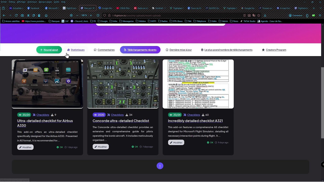Open the Creators Program link
Viewport: 324px width, 182px height.
pos(274,50)
